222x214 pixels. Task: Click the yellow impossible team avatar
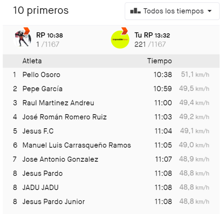pos(120,39)
